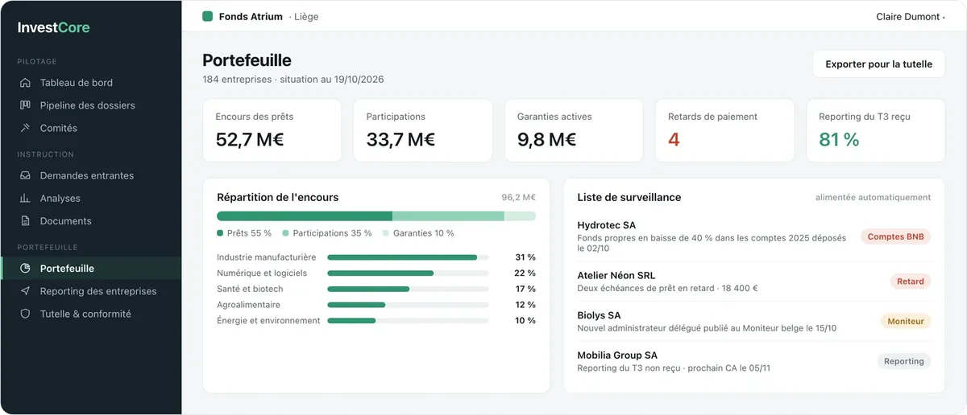Click the 31 % value
967x415 pixels.
pos(525,257)
